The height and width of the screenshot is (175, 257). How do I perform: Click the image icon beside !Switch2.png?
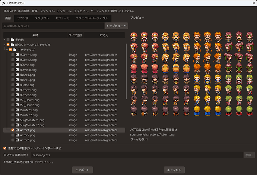click(17, 115)
